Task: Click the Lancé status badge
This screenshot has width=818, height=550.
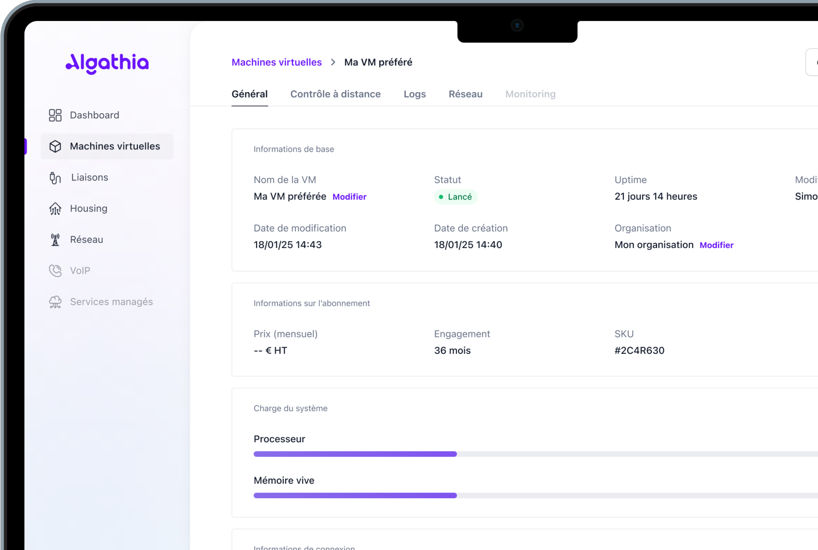Action: [x=455, y=197]
